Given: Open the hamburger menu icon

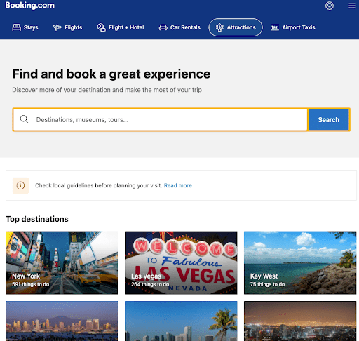Looking at the screenshot, I should point(352,6).
